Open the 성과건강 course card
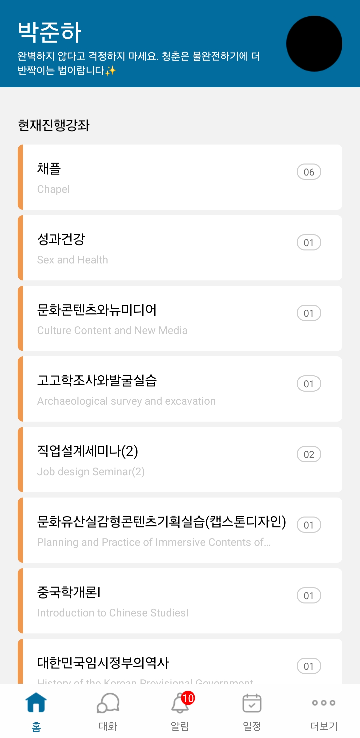 pos(180,248)
